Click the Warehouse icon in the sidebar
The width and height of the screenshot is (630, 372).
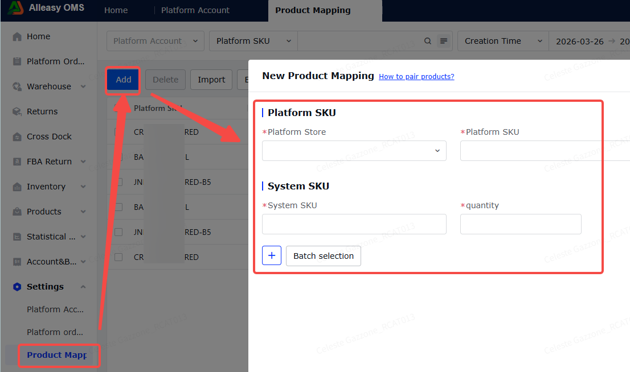[17, 86]
